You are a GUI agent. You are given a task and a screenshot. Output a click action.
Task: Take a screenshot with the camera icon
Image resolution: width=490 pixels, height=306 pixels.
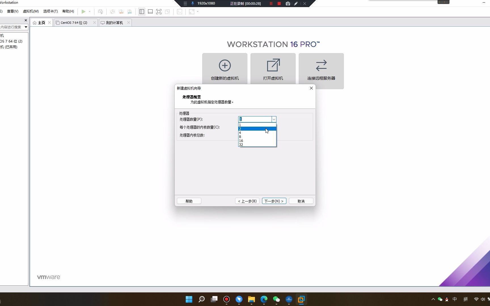[x=288, y=3]
